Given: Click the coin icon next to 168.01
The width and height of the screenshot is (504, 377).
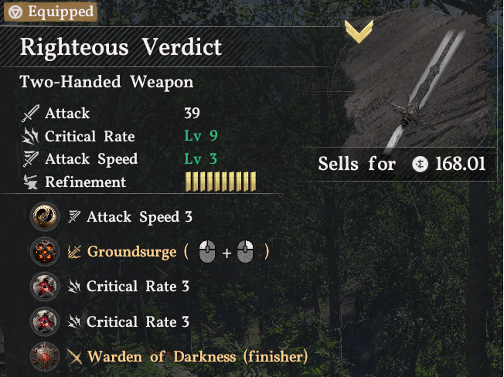Looking at the screenshot, I should [420, 164].
